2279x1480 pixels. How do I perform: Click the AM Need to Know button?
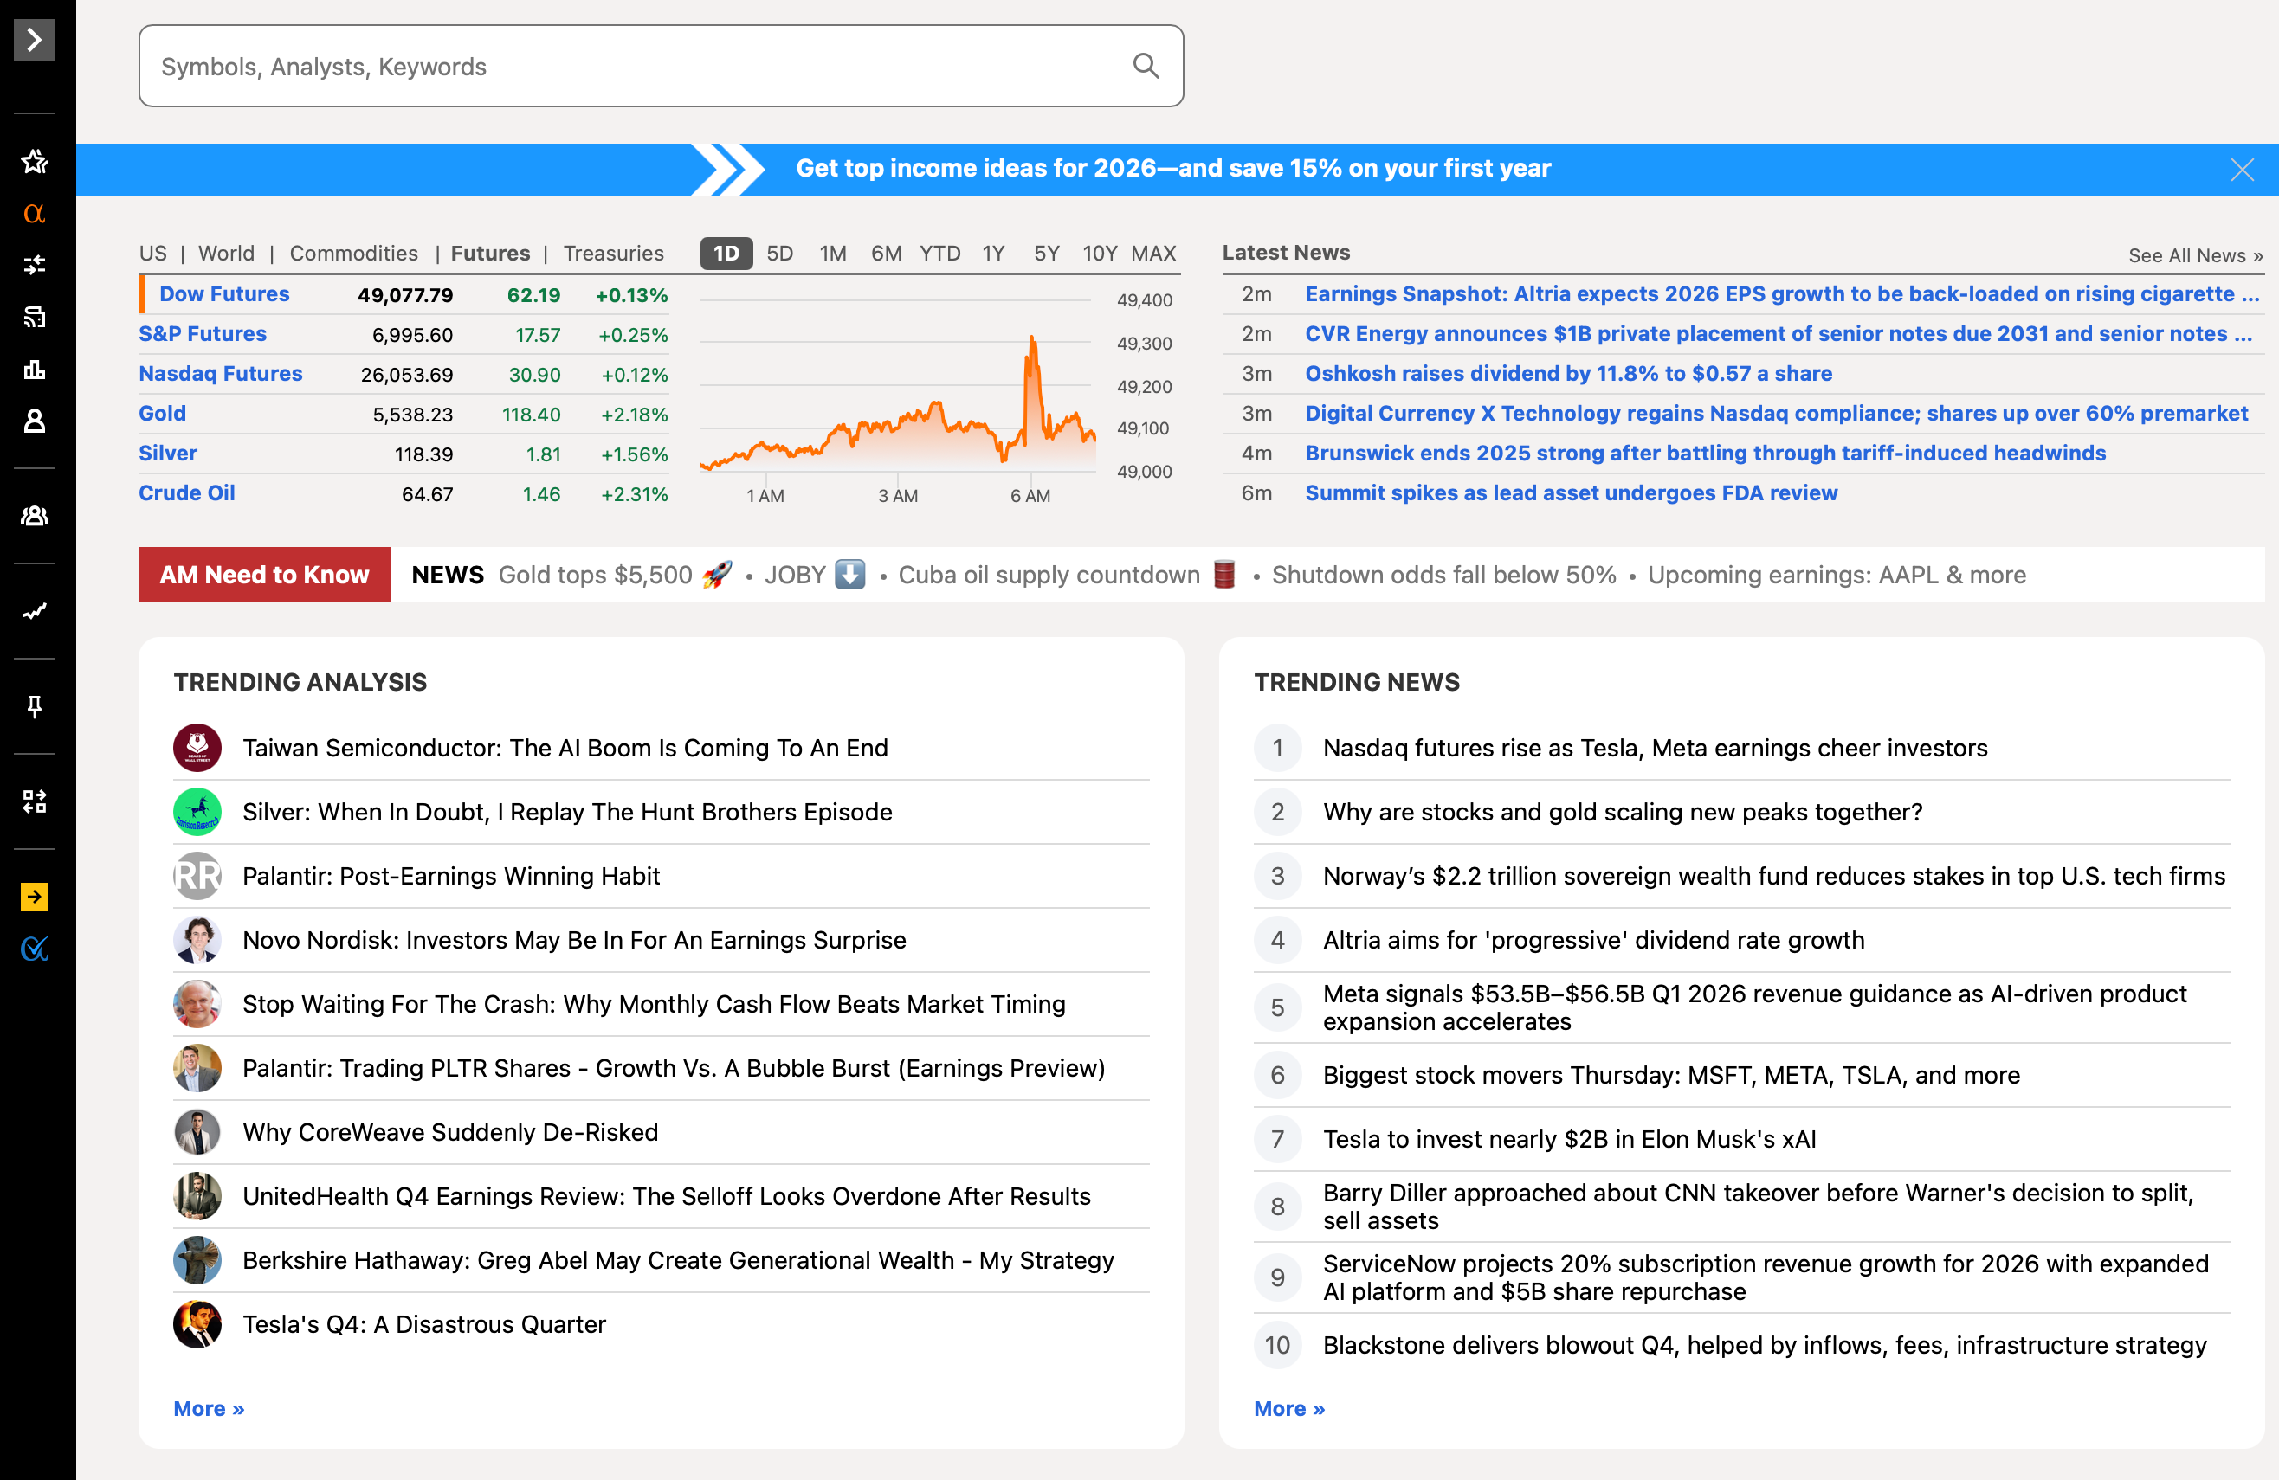pos(264,575)
